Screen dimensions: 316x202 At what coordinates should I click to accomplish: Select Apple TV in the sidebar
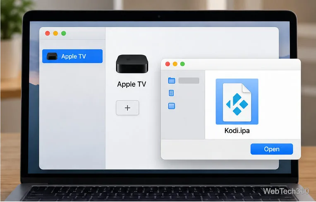pos(72,56)
